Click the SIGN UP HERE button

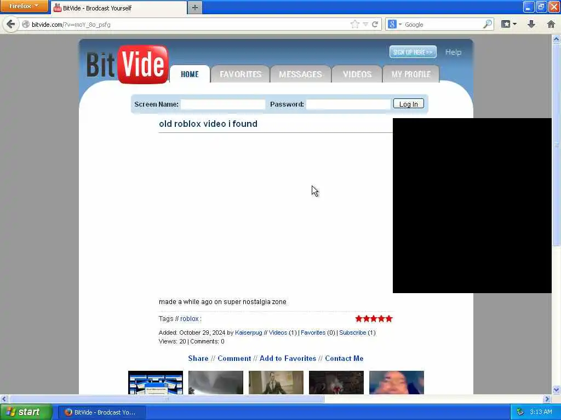tap(413, 52)
